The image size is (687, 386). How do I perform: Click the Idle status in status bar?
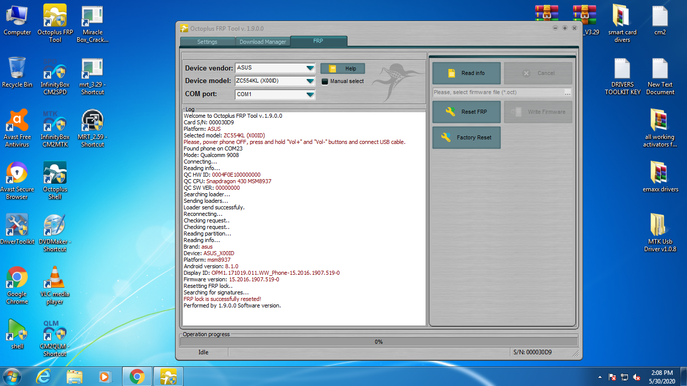(203, 352)
